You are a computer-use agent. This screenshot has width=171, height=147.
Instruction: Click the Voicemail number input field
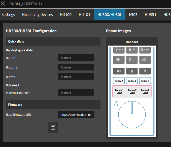coord(76,93)
